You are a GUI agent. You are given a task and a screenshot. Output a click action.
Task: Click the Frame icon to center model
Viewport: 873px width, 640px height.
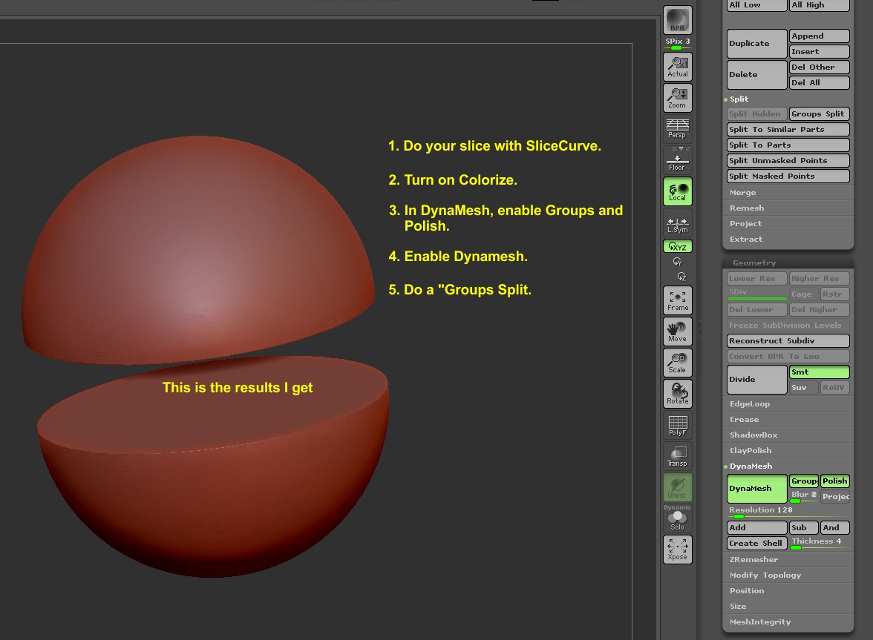pos(676,300)
